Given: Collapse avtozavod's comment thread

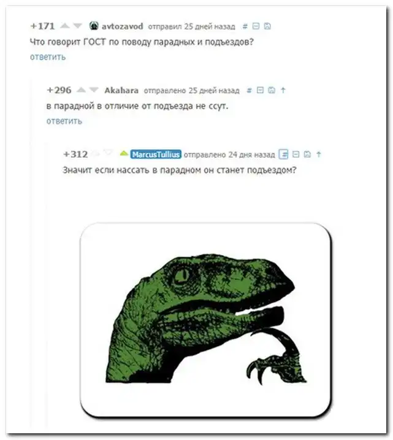Looking at the screenshot, I should pos(256,26).
